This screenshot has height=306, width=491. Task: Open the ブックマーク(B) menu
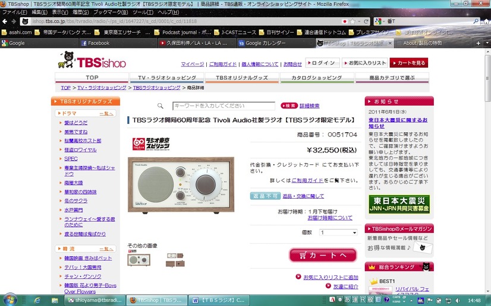coord(111,12)
